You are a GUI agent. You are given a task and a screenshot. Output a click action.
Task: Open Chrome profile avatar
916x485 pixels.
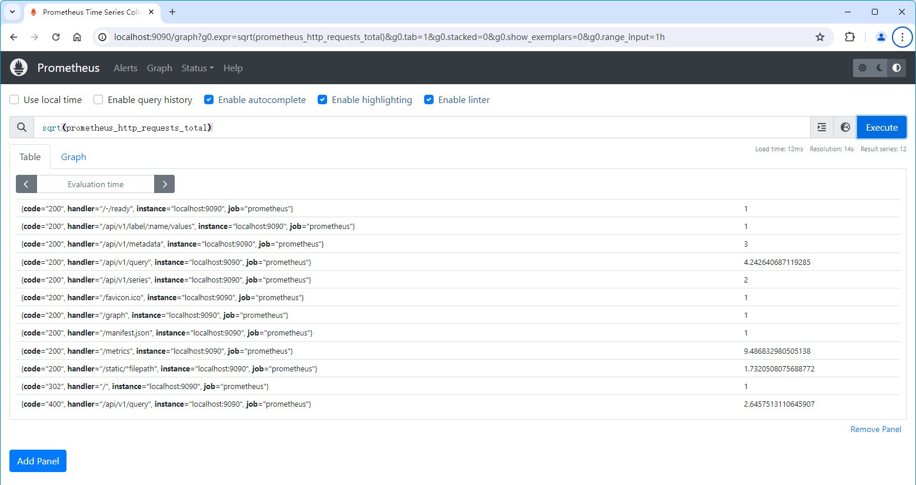(881, 37)
